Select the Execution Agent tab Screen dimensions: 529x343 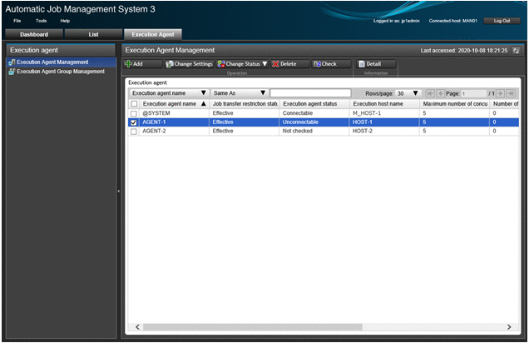pyautogui.click(x=153, y=34)
